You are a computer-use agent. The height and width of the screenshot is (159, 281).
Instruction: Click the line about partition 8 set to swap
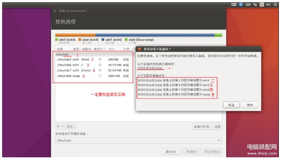coord(174,95)
